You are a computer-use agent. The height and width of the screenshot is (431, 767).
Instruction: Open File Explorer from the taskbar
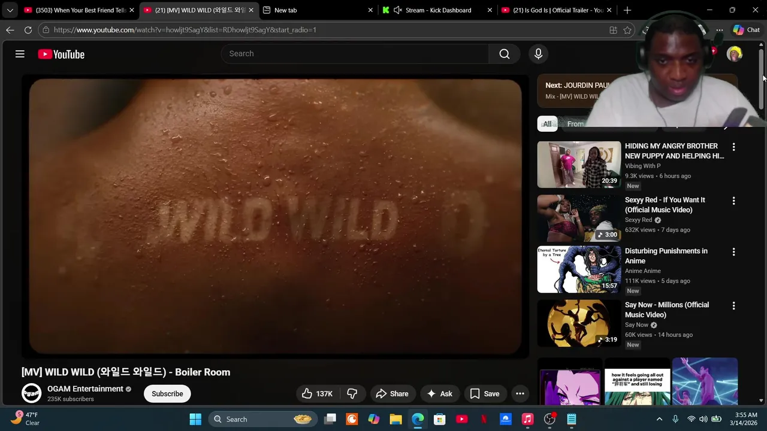(395, 419)
